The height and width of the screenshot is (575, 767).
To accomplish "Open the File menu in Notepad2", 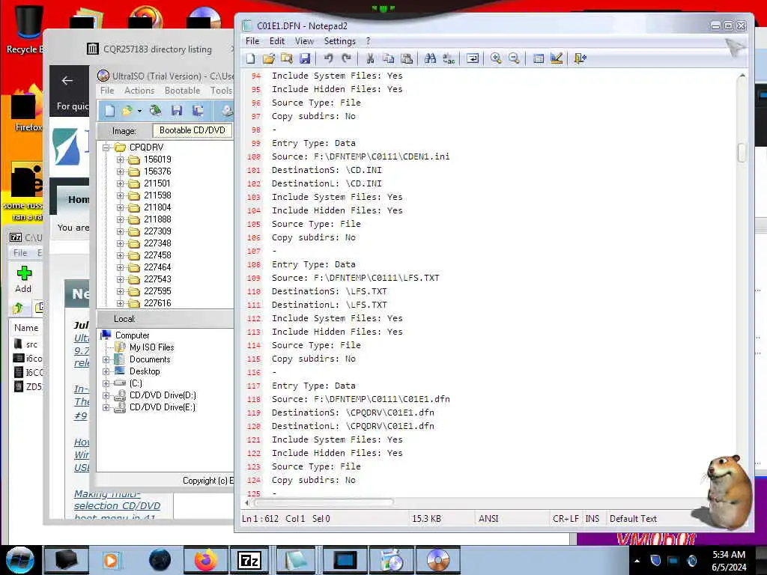I will [x=252, y=41].
